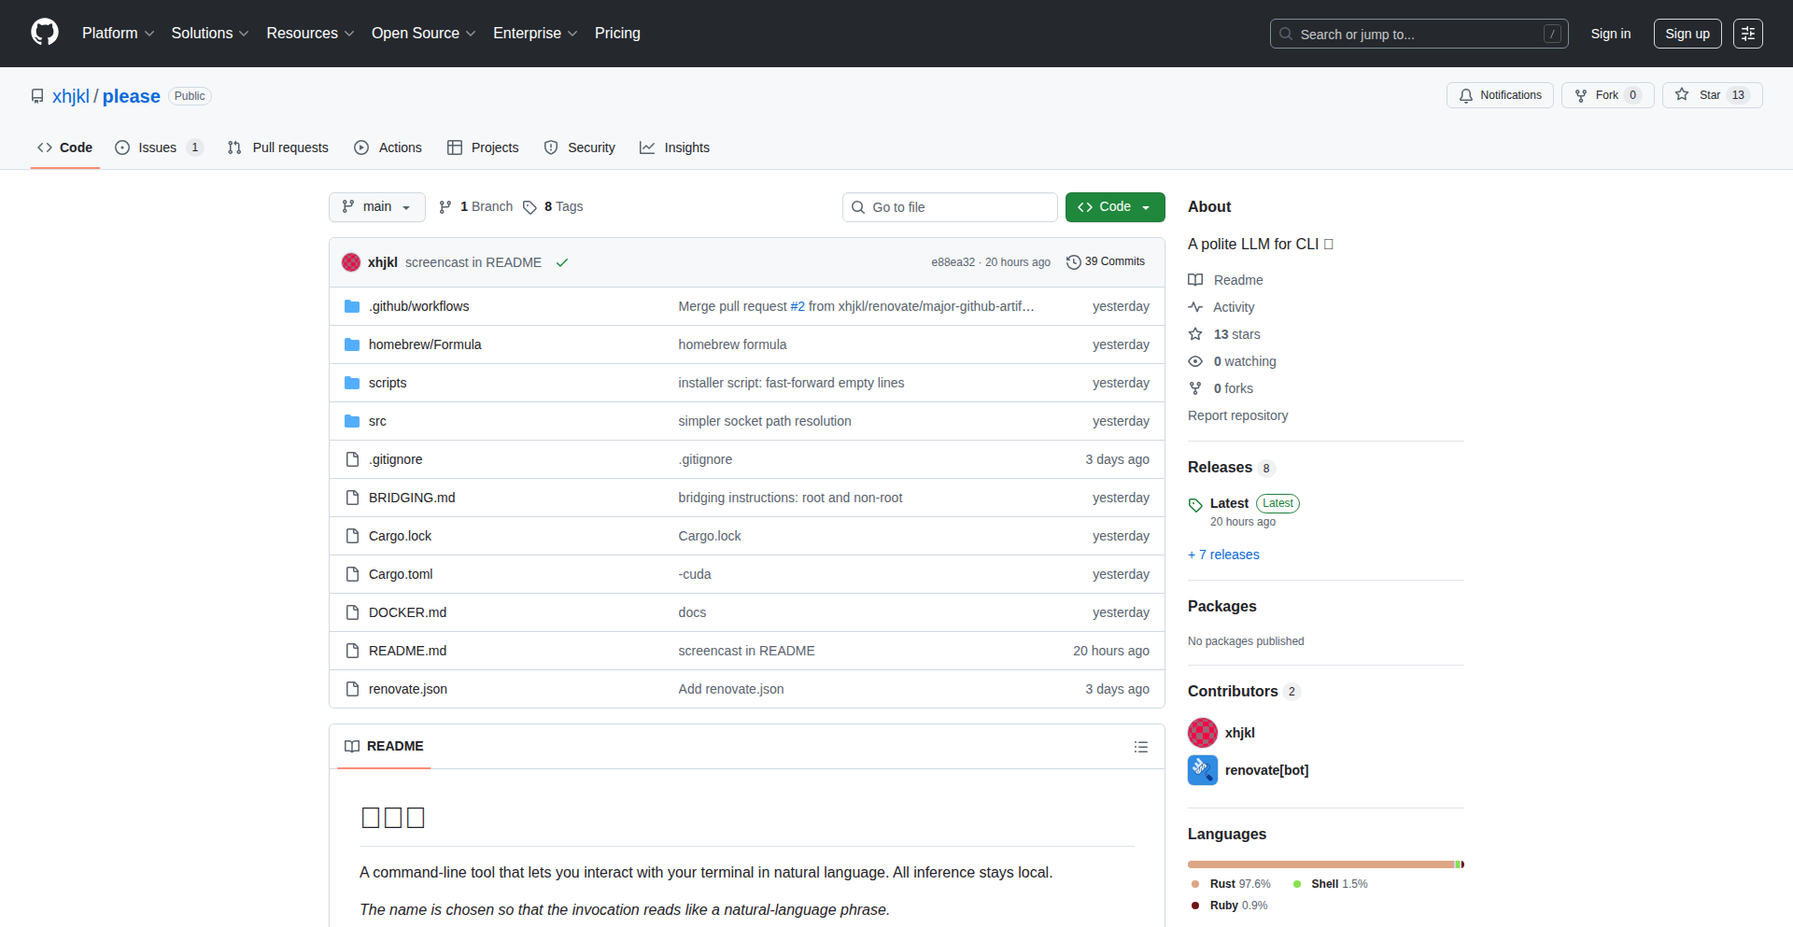Click the BRIDGING.md file icon
The height and width of the screenshot is (927, 1793).
(x=352, y=498)
